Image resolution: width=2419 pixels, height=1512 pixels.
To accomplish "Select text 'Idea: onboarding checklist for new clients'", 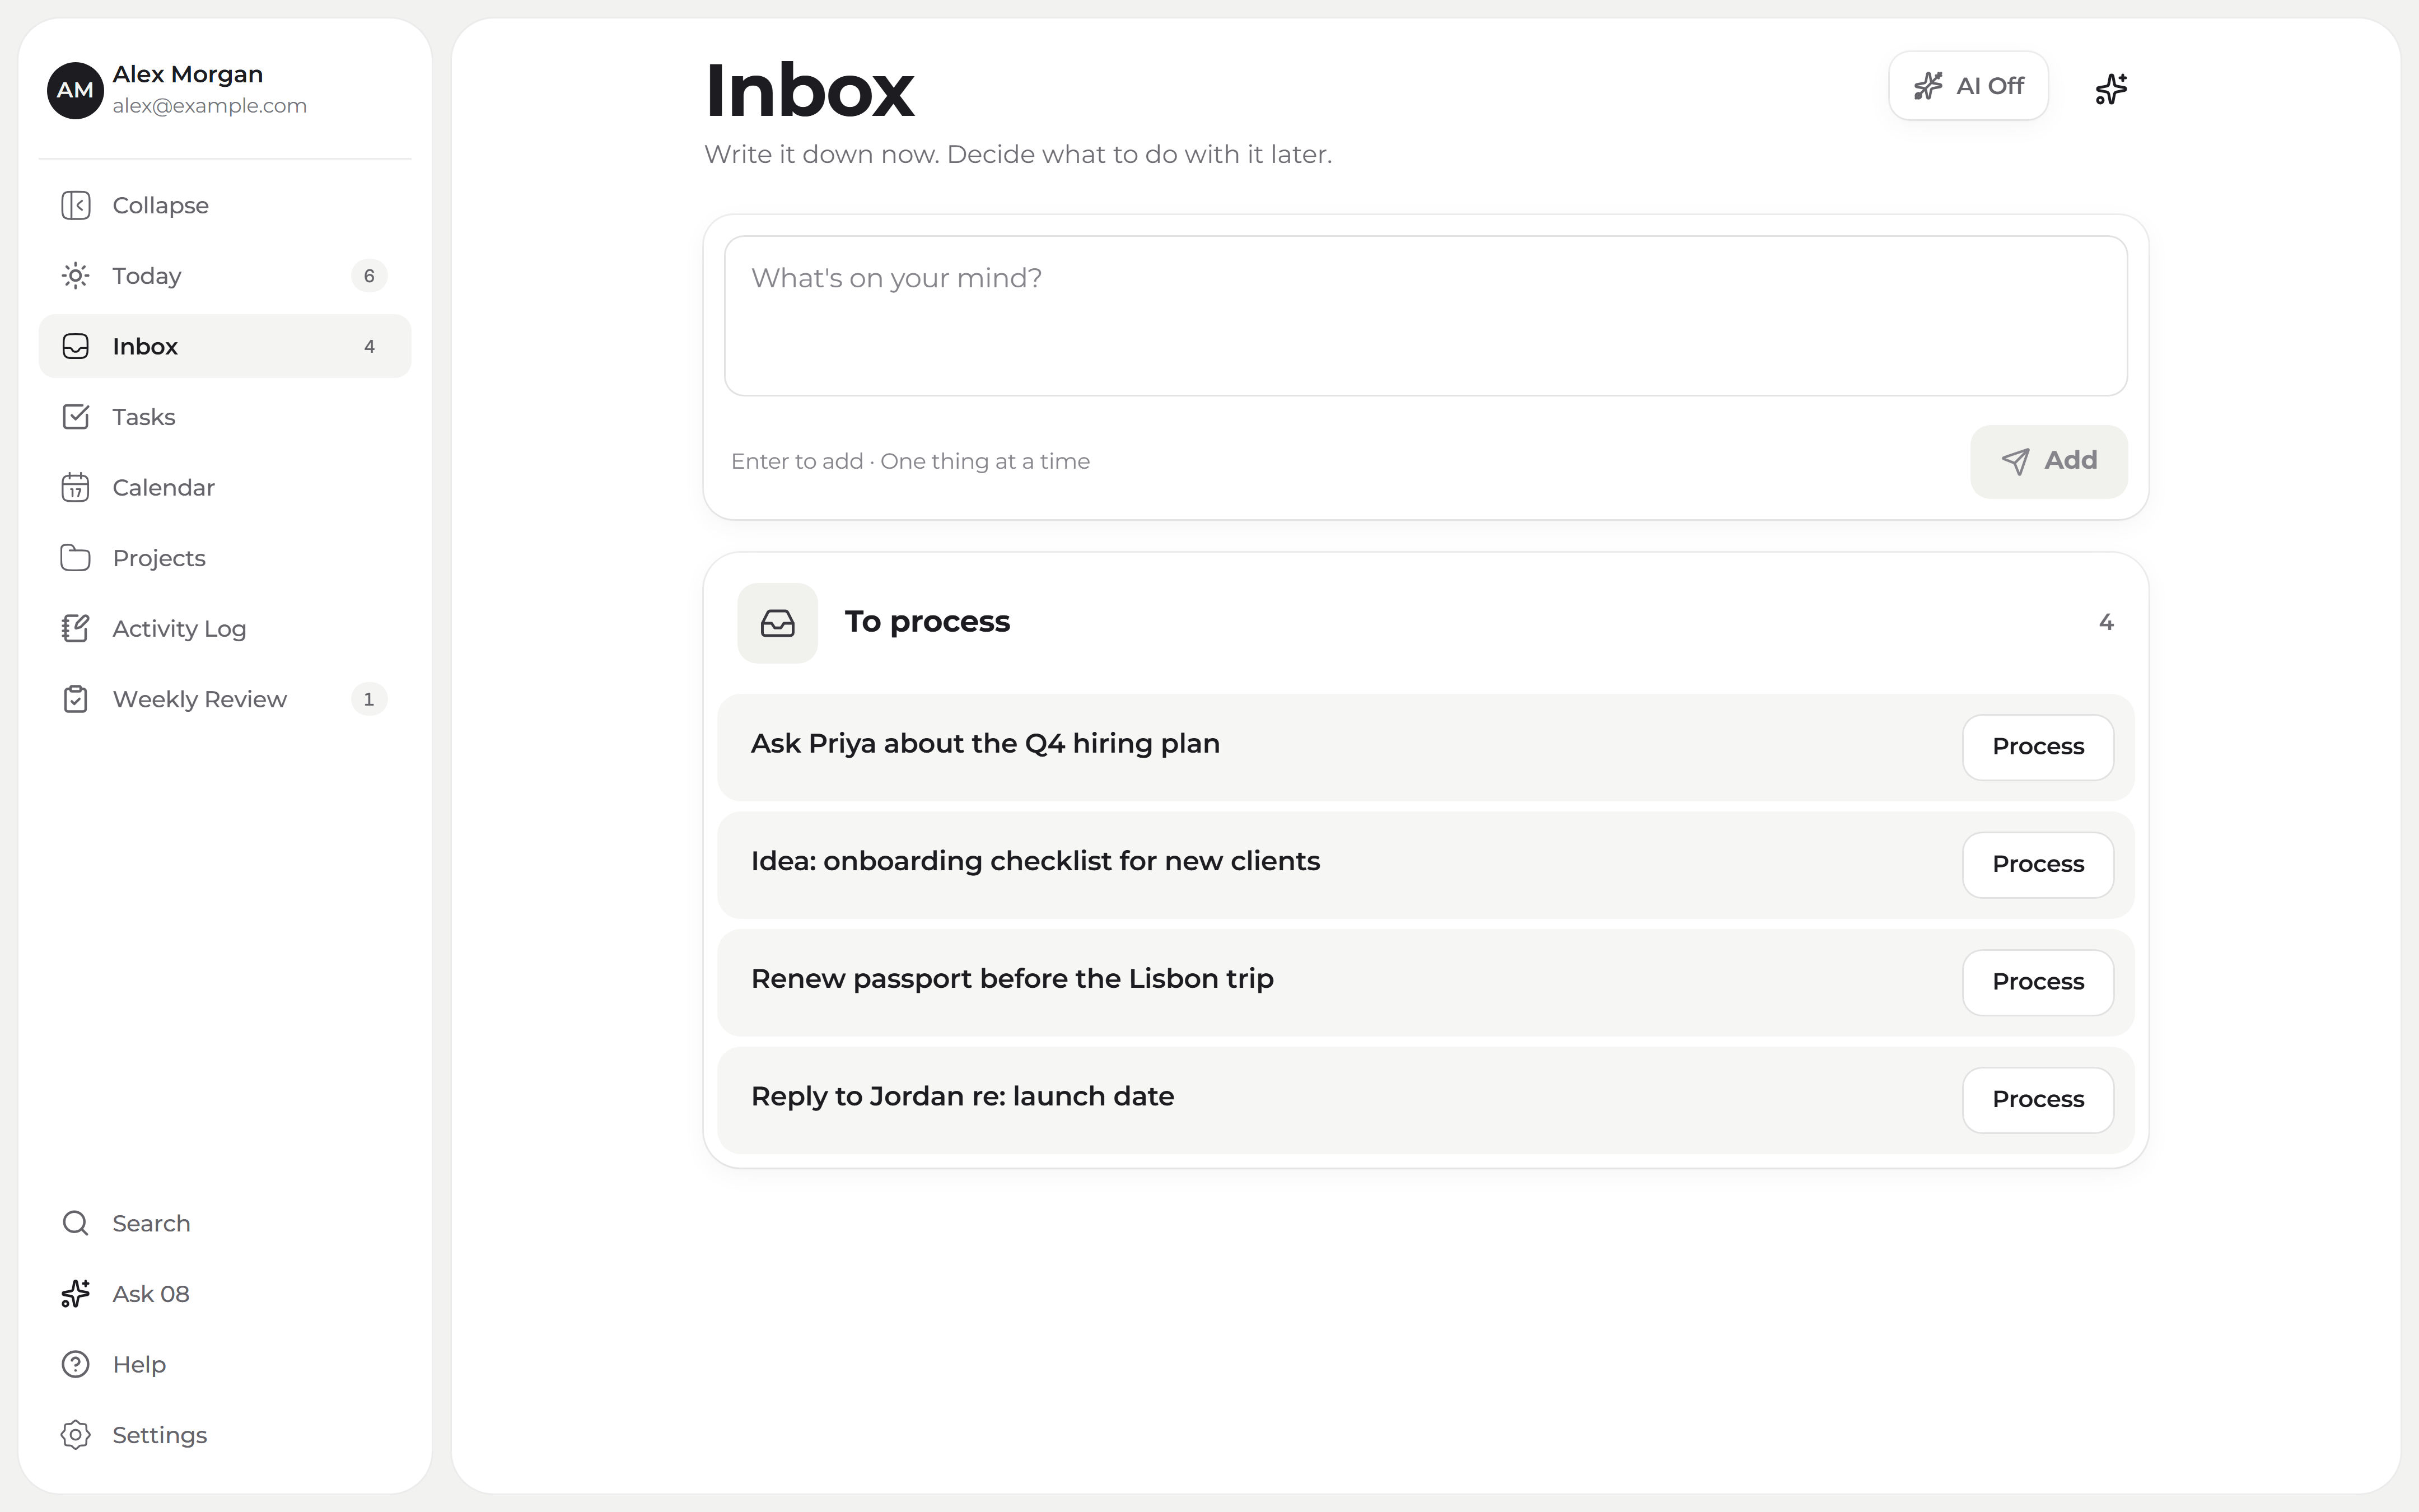I will point(1035,861).
